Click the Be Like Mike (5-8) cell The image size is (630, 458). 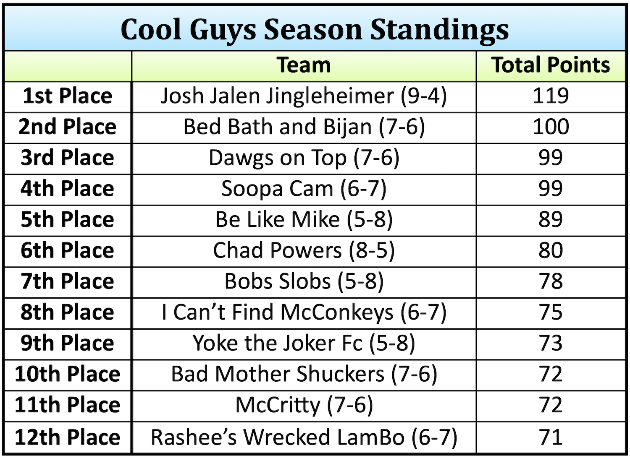click(x=304, y=220)
